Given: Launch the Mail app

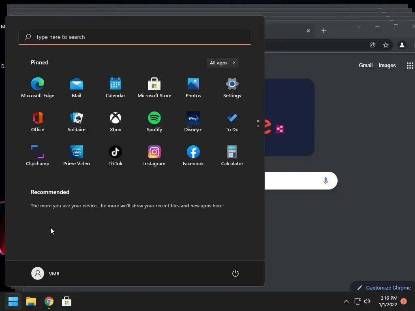Looking at the screenshot, I should 77,88.
